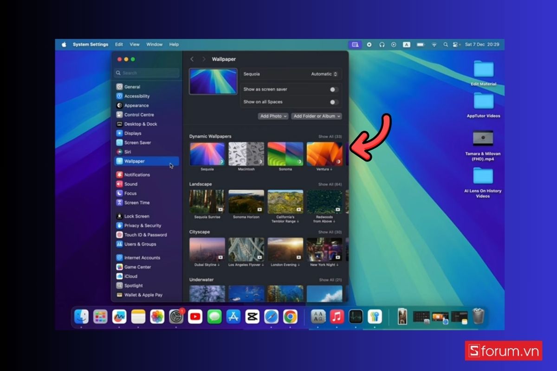
Task: Select Sequoia Sunrise landscape wallpaper
Action: coord(207,202)
